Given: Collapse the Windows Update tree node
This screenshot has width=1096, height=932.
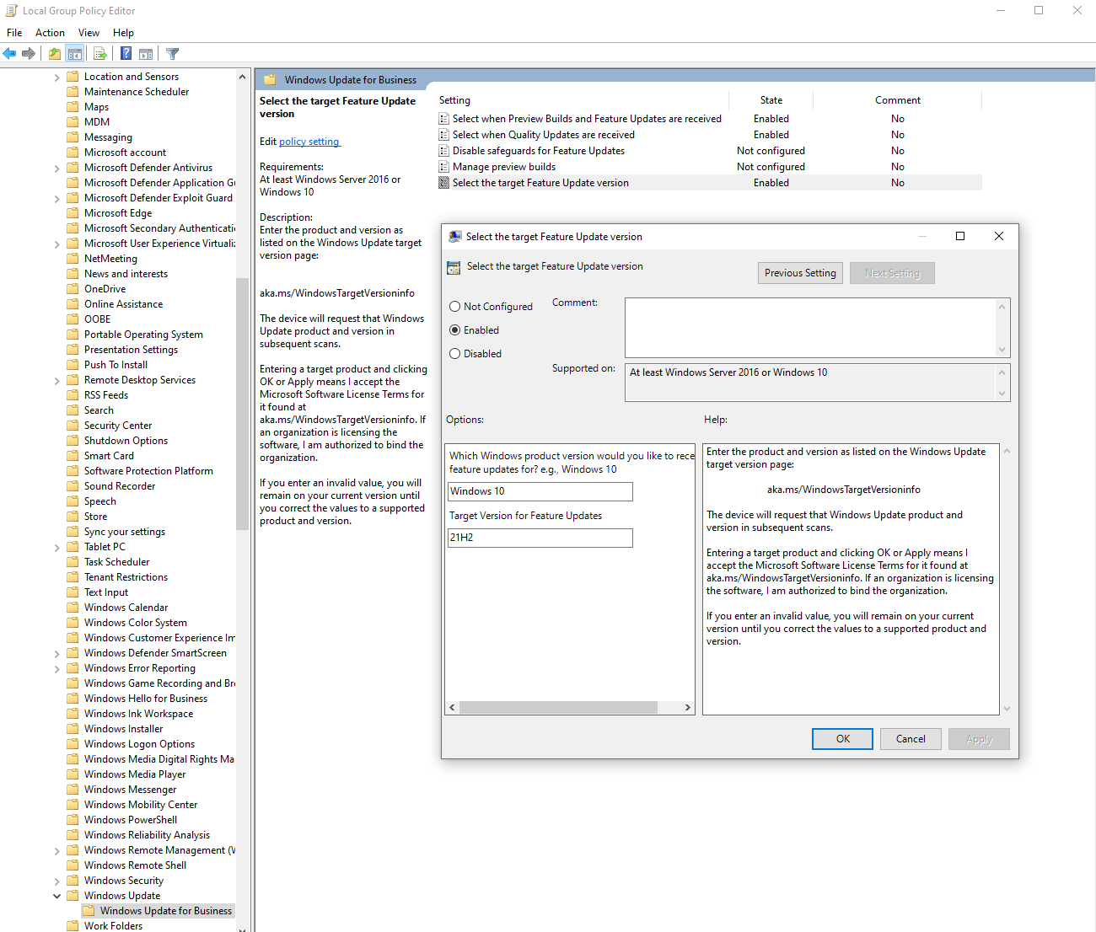Looking at the screenshot, I should (x=57, y=896).
